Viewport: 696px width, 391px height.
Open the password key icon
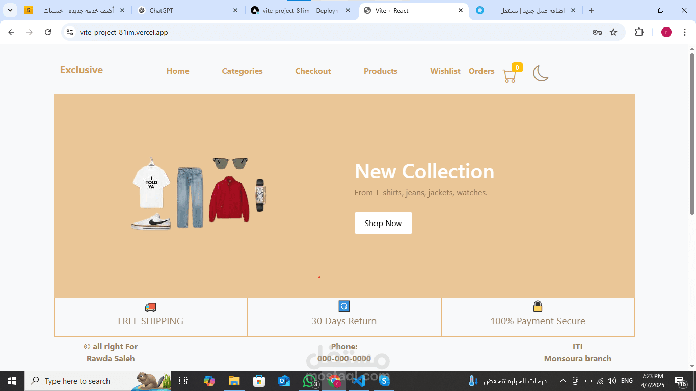coord(597,32)
